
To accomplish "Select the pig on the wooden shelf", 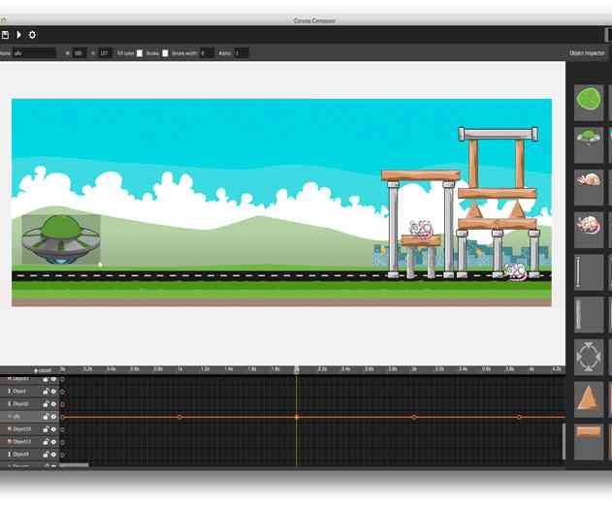I will pos(421,228).
